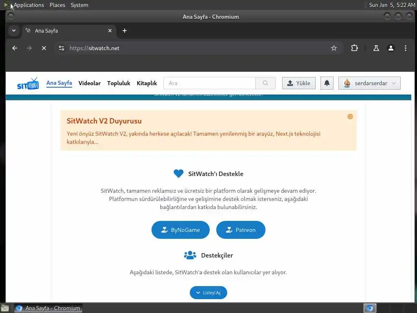Click the show desktop icon in the taskbar
The image size is (417, 313).
click(x=4, y=308)
